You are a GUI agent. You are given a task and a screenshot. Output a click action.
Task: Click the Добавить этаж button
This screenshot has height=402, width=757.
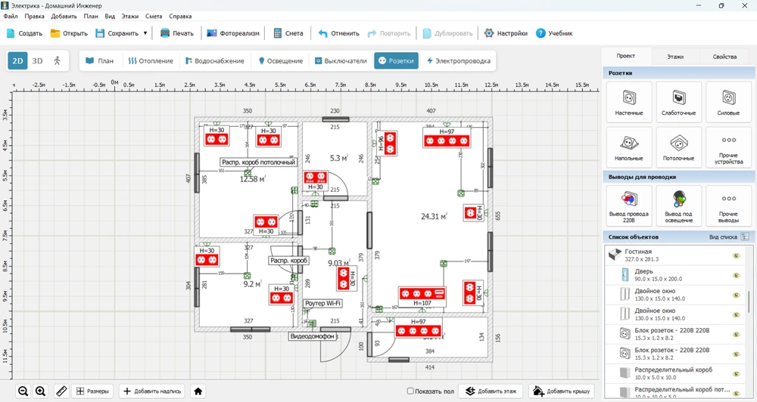click(491, 391)
